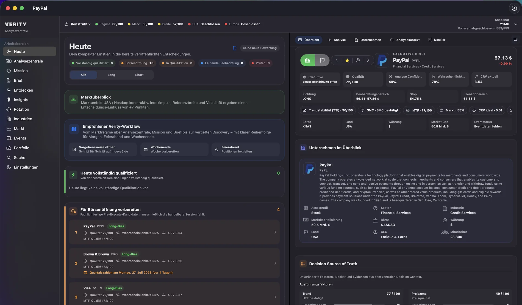
Task: Expand the Brown & Brown row chevron
Action: coord(275,263)
